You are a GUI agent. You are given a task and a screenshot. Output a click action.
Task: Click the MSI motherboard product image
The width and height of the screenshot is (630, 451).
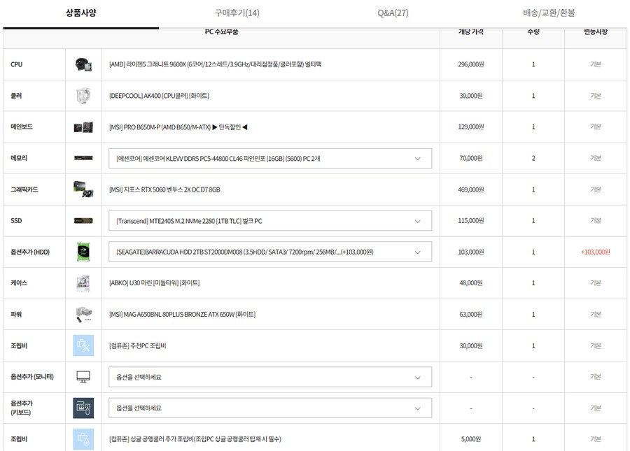(x=83, y=127)
